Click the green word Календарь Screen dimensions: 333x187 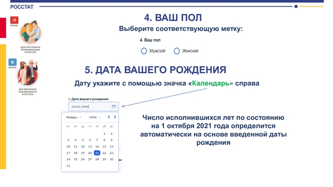point(210,83)
